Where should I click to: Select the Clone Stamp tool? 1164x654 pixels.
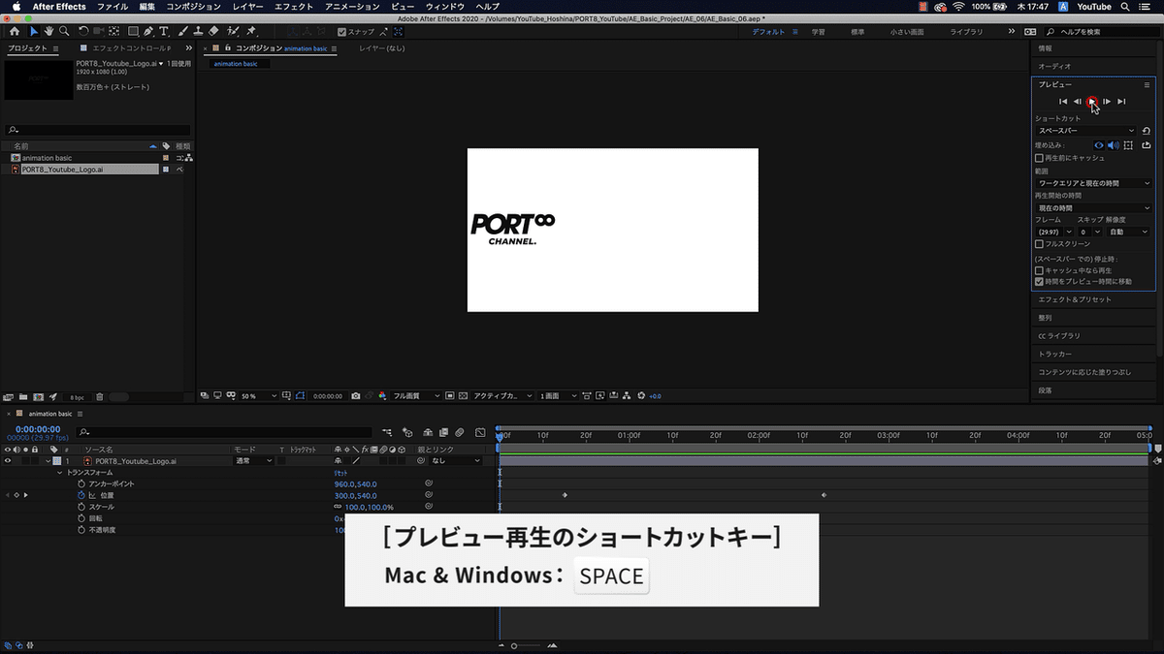coord(198,31)
